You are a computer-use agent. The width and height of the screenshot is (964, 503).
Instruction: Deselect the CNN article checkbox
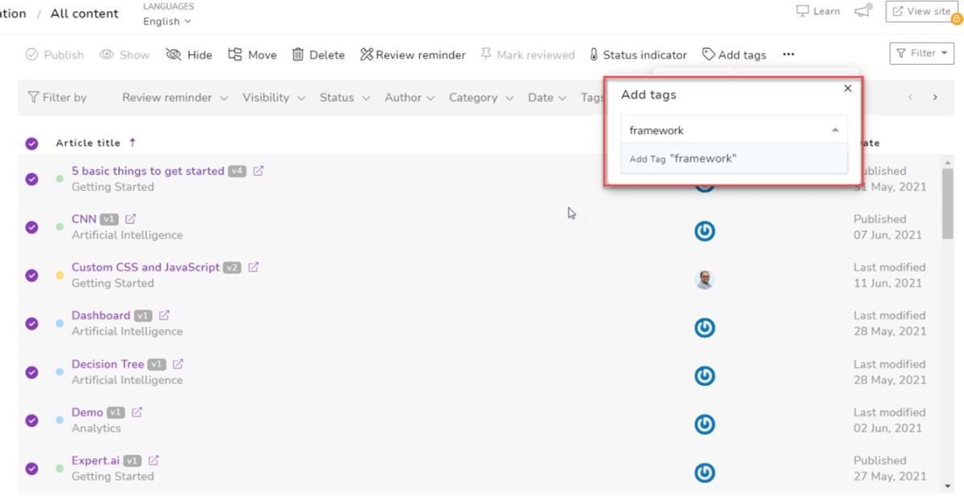point(31,227)
